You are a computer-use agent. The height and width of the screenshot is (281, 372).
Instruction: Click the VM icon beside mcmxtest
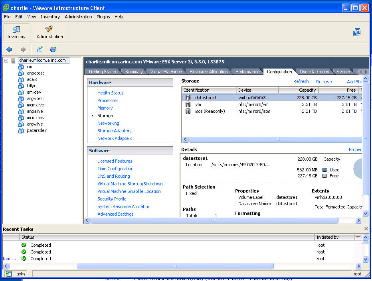pos(21,118)
